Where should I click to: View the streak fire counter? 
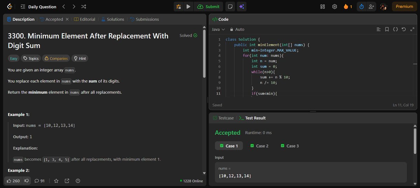(348, 7)
